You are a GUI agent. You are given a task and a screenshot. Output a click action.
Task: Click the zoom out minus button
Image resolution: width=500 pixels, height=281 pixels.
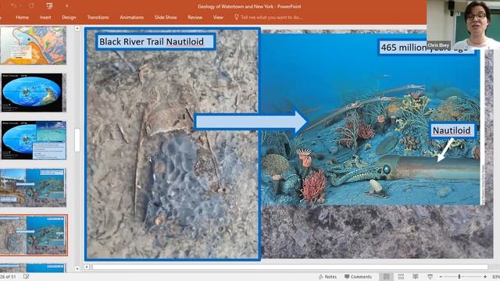(x=441, y=276)
